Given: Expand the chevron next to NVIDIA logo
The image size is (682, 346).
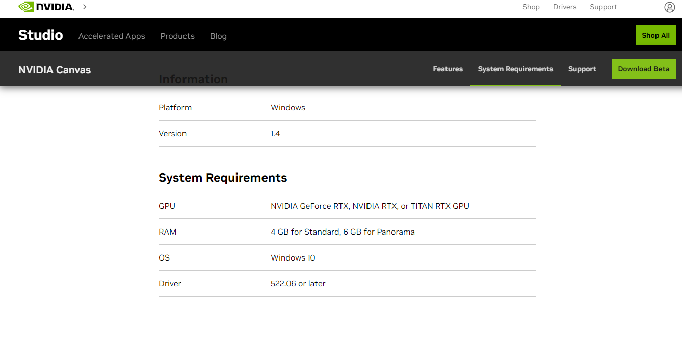Looking at the screenshot, I should click(x=85, y=7).
